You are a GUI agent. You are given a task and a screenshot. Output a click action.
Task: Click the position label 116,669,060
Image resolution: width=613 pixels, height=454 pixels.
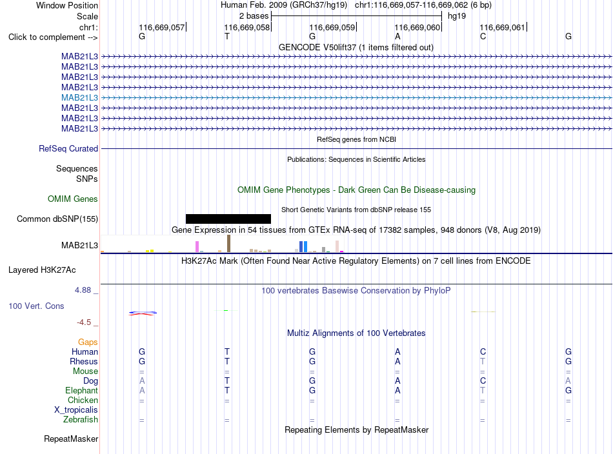point(417,27)
